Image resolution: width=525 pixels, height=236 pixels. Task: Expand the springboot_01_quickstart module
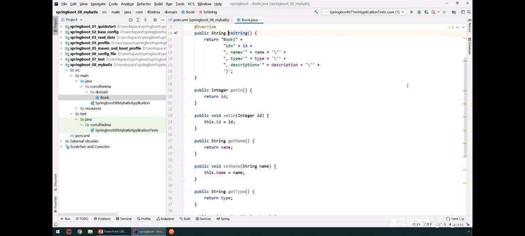pos(61,27)
